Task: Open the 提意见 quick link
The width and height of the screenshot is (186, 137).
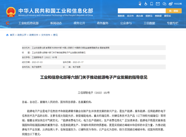Action: (149, 16)
